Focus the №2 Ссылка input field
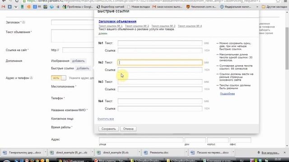Image resolution: width=289 pixels, height=162 pixels. click(x=160, y=70)
